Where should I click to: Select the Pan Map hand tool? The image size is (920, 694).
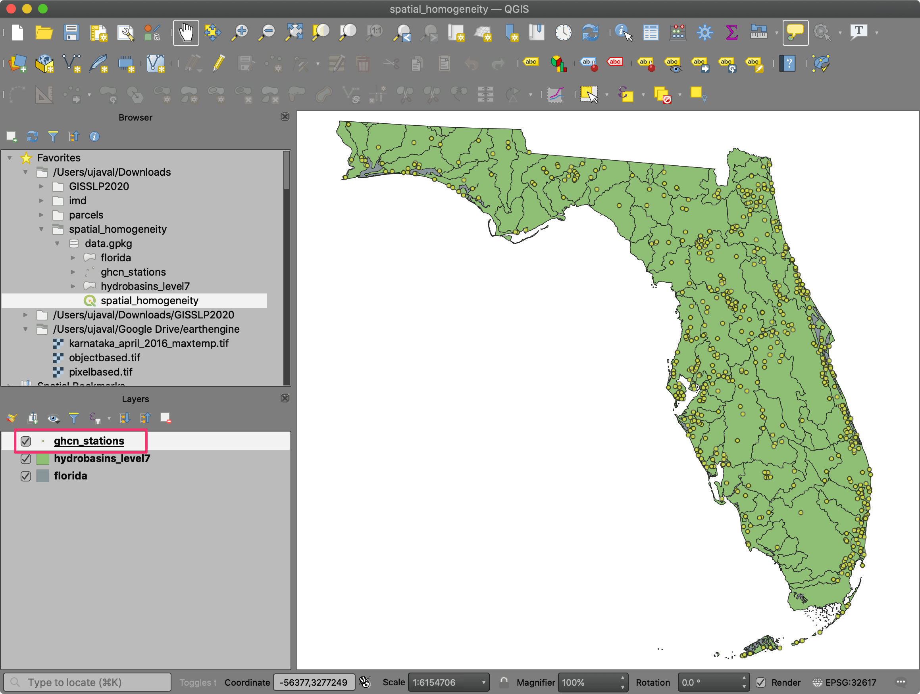pyautogui.click(x=185, y=33)
